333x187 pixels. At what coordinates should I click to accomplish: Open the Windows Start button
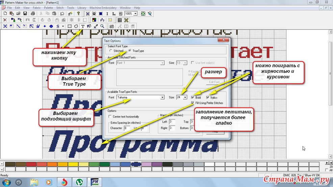click(x=6, y=182)
